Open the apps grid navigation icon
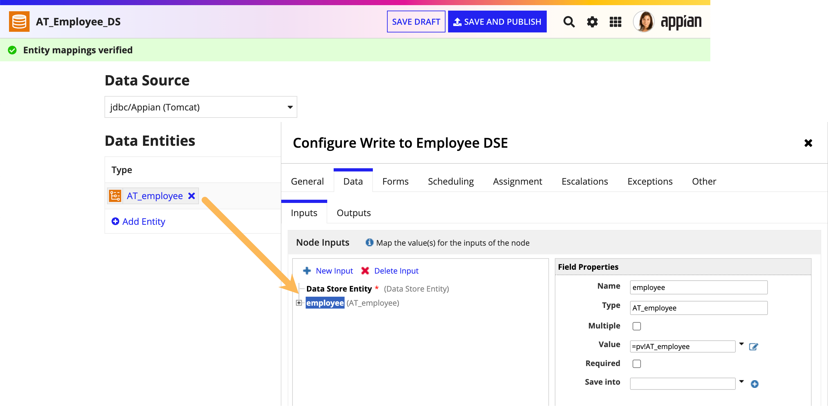Viewport: 828px width, 411px height. click(x=615, y=22)
